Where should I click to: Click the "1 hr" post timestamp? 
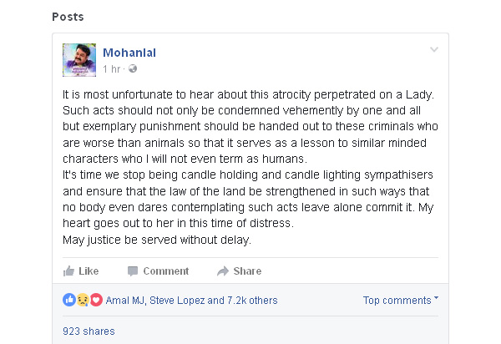(x=112, y=68)
